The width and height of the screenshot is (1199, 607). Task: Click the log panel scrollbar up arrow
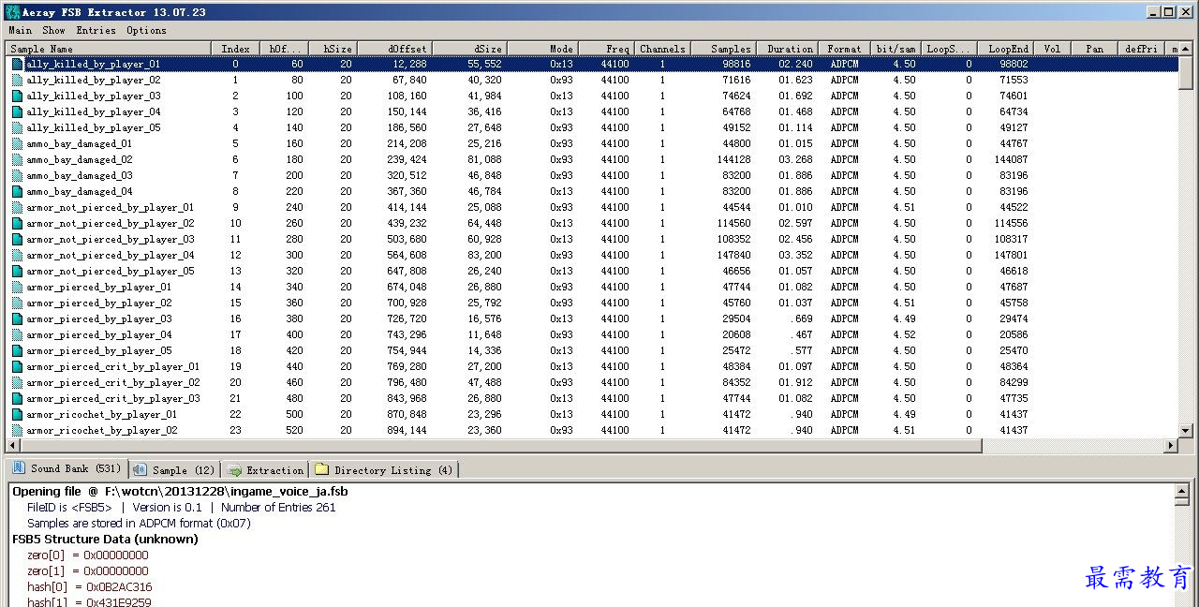tap(1183, 490)
